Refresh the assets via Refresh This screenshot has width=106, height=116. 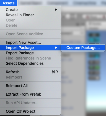coord(30,72)
